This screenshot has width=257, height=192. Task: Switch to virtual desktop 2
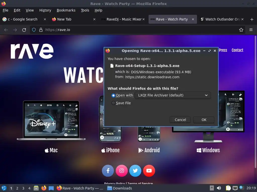coord(17,188)
